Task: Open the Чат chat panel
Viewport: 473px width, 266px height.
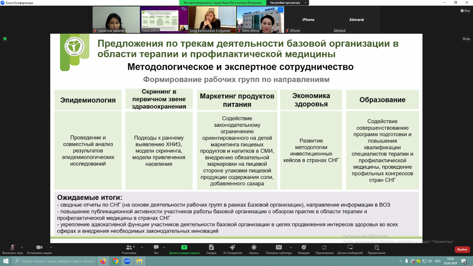Action: coord(156,249)
